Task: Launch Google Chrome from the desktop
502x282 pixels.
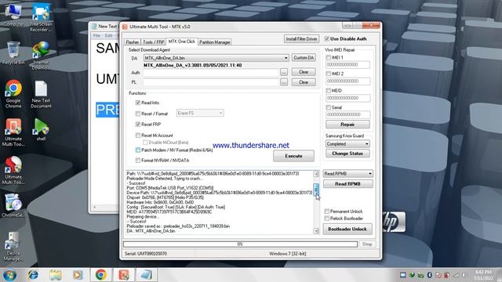Action: (13, 94)
